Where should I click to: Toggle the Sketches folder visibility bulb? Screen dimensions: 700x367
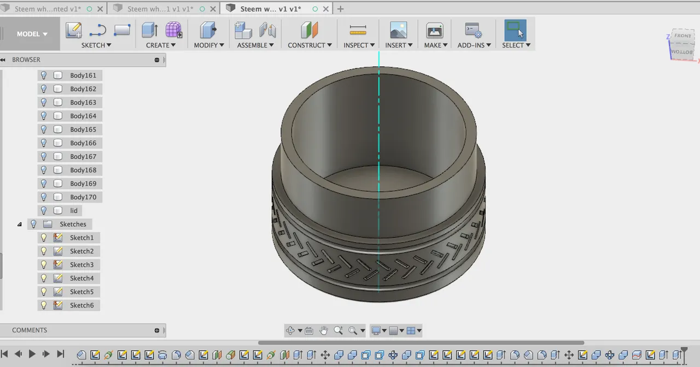[x=33, y=224]
